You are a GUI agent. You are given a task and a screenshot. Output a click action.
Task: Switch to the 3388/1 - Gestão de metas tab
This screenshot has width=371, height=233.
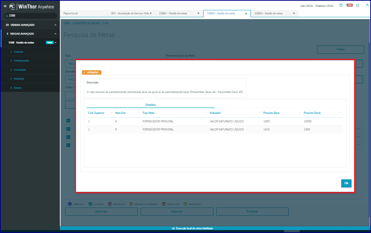[173, 14]
